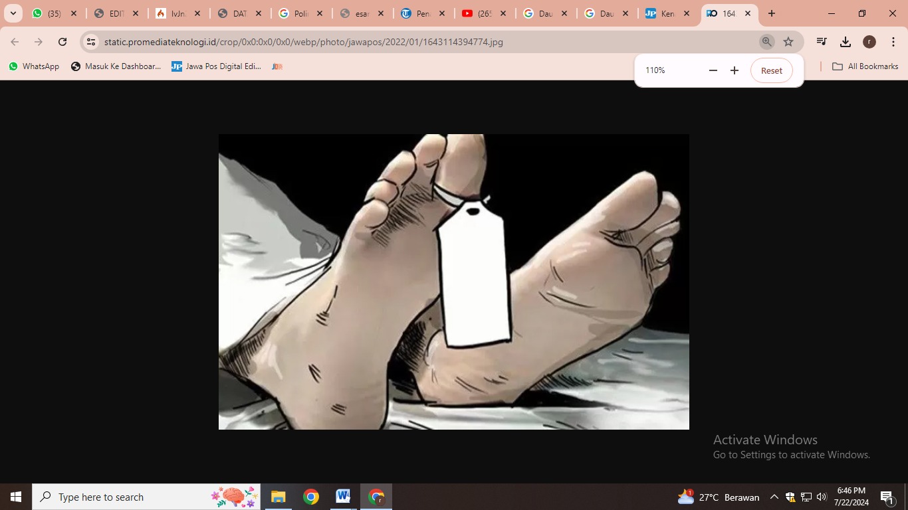Open the Chrome profile avatar

coord(869,41)
